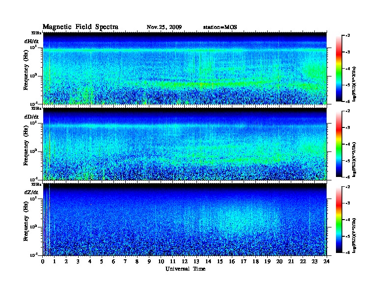389x300 pixels.
Task: Click the dD/dt panel label
Action: [31, 117]
